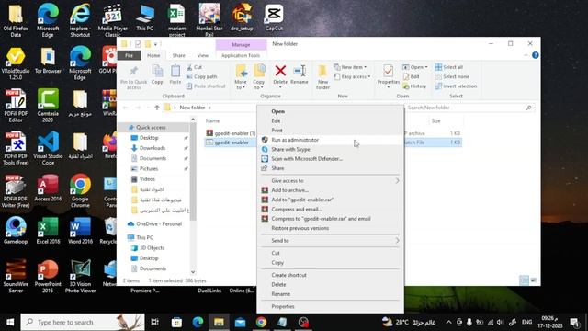The width and height of the screenshot is (588, 331).
Task: Open Pictures in the navigation pane
Action: pos(149,169)
